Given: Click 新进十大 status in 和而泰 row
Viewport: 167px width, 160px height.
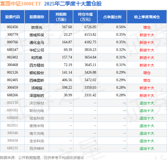Looking at the screenshot, I should [x=147, y=58].
